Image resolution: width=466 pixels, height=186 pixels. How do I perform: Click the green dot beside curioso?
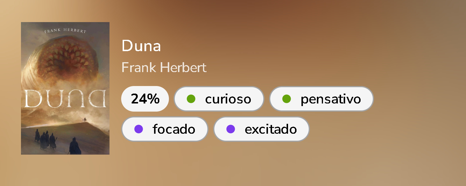pos(191,99)
